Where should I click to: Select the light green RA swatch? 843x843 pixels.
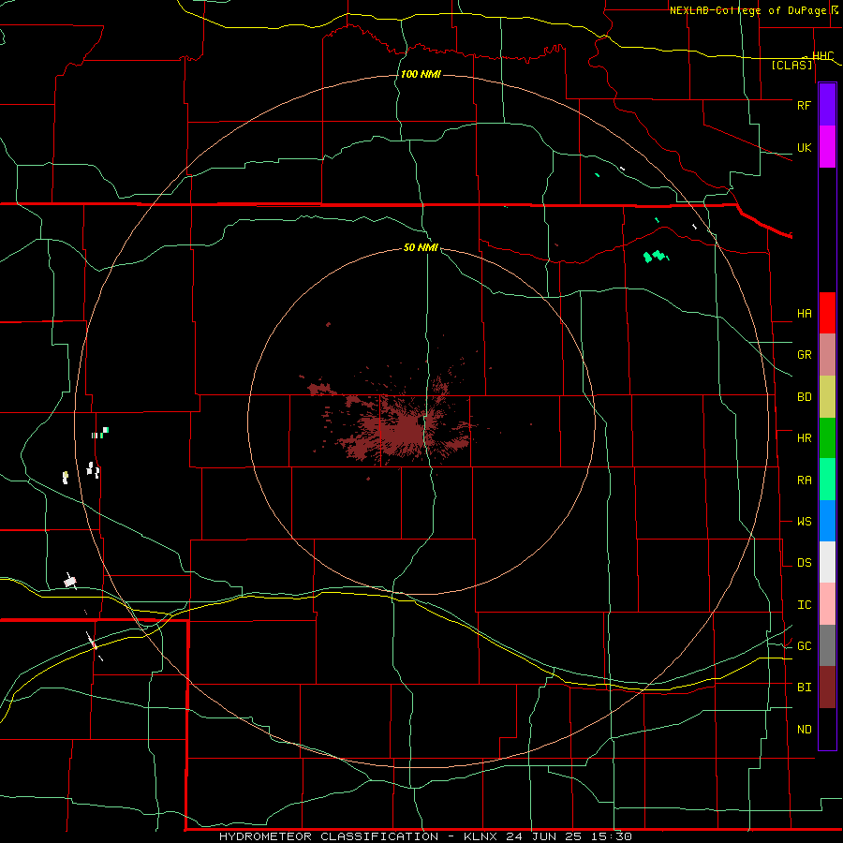pyautogui.click(x=827, y=480)
